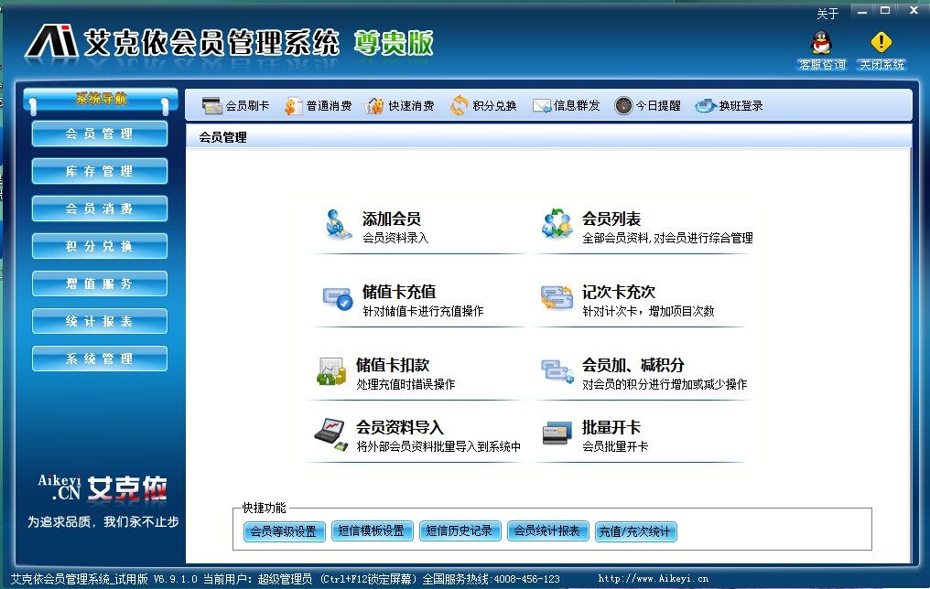930x589 pixels.
Task: Click the 批量开卡 title text
Action: [x=611, y=427]
